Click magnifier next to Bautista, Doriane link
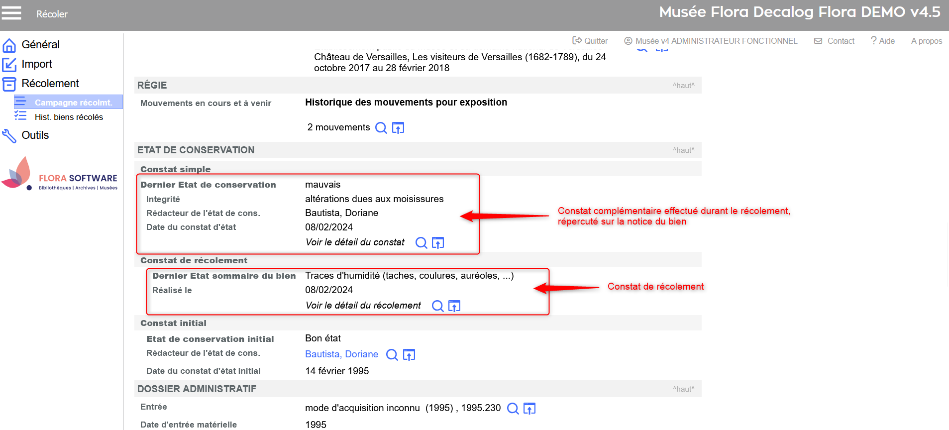 click(392, 355)
